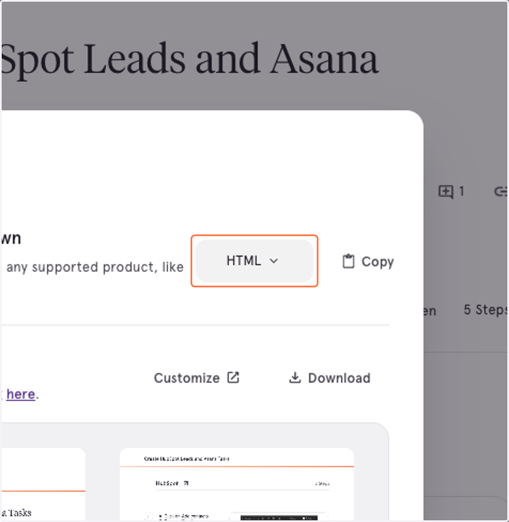Click the 'any supported product, like' text
The image size is (509, 522).
coord(95,267)
